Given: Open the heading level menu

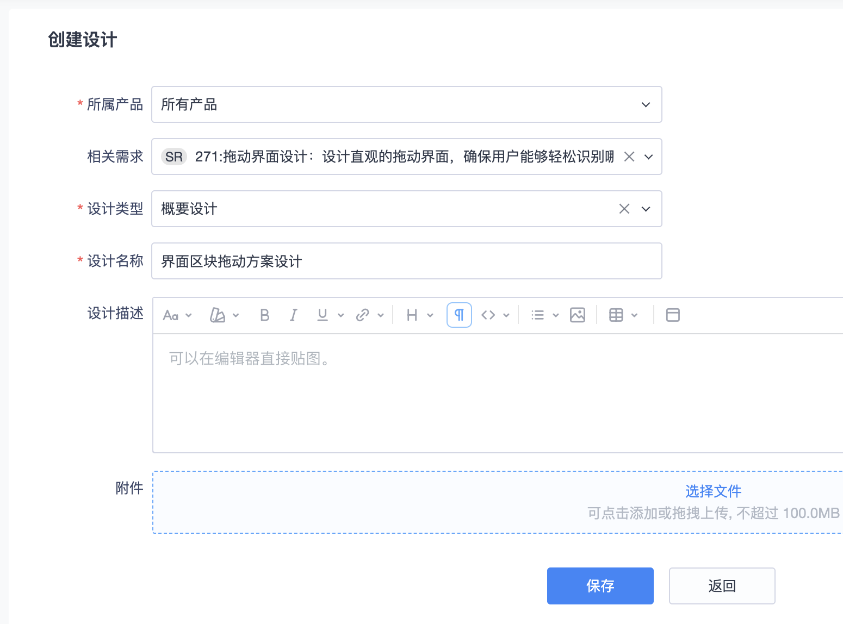Looking at the screenshot, I should coord(413,315).
